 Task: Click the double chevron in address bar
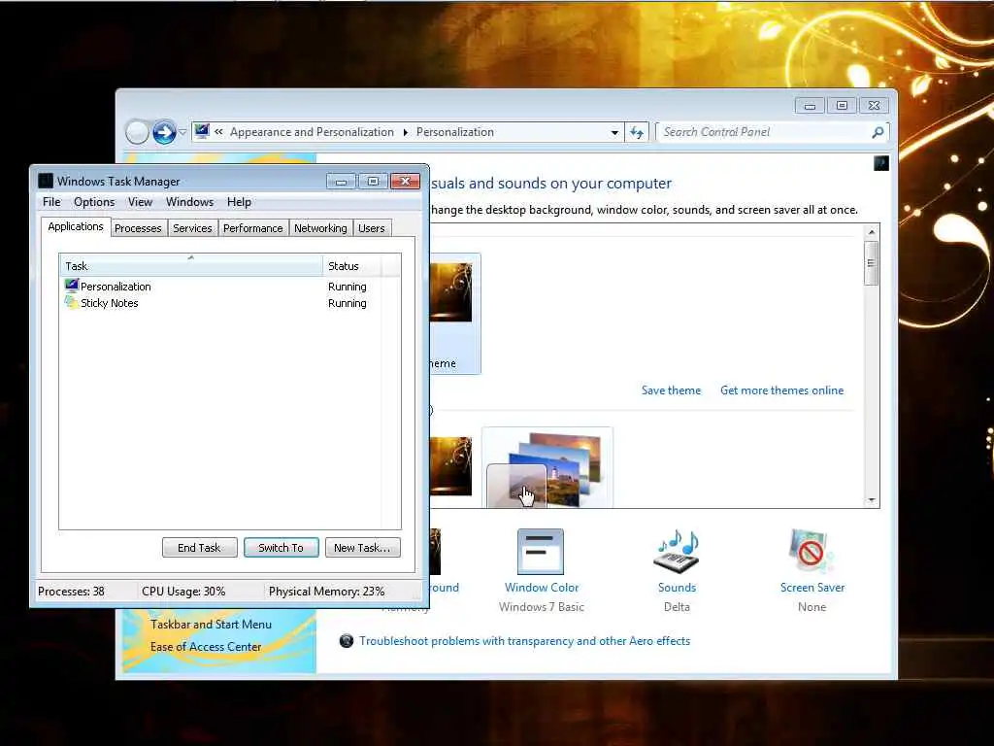218,132
